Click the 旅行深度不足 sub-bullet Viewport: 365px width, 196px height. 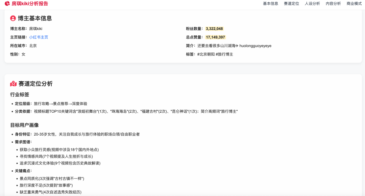[x=46, y=185]
